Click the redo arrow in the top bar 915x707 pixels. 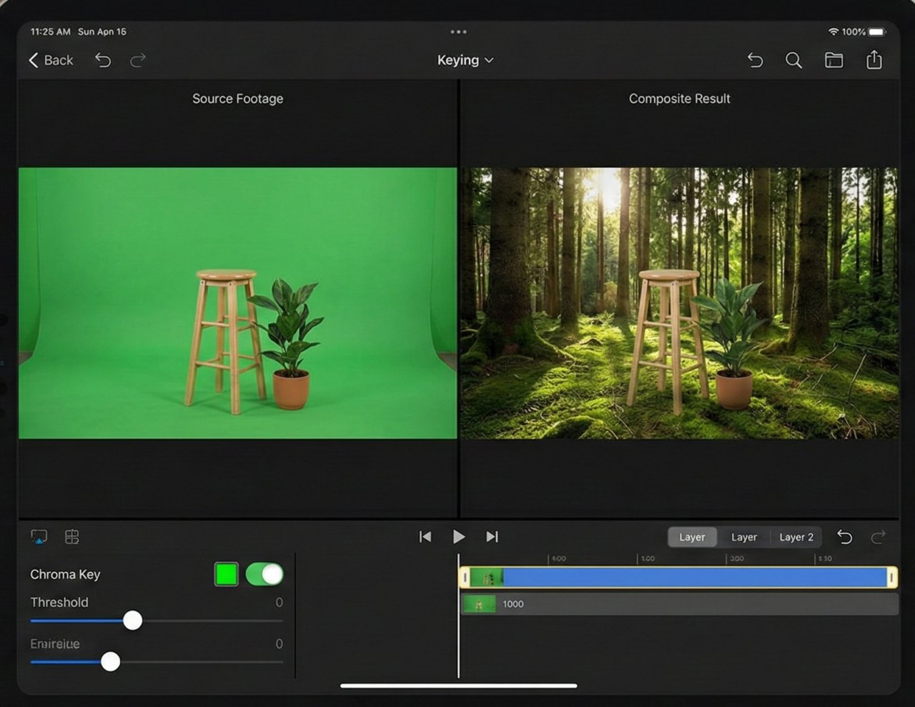138,61
